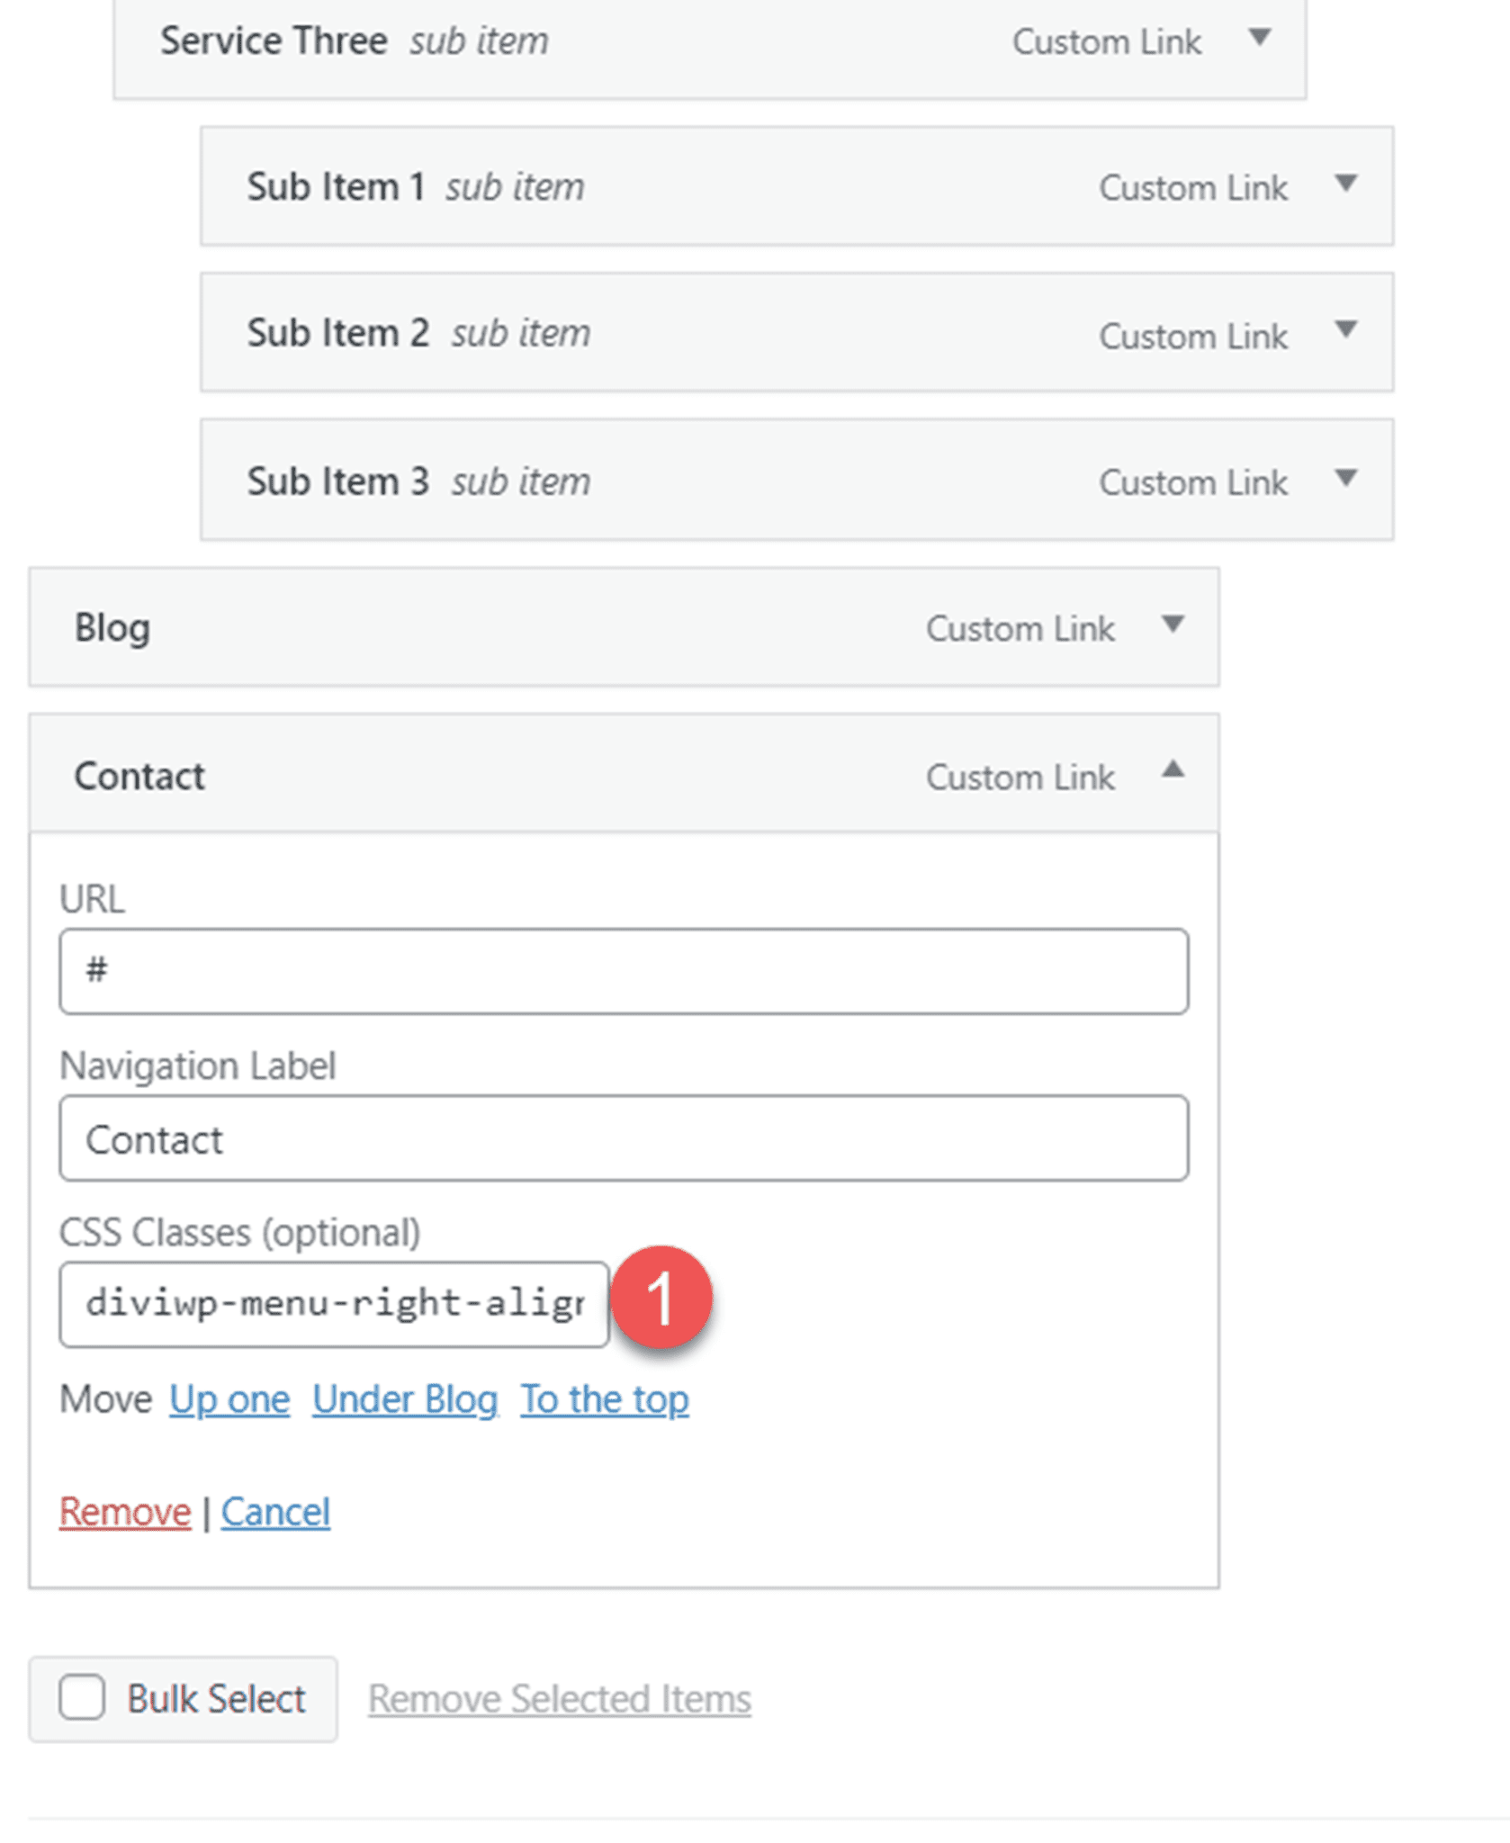The image size is (1510, 1843).
Task: Remove the Contact menu item
Action: coord(123,1512)
